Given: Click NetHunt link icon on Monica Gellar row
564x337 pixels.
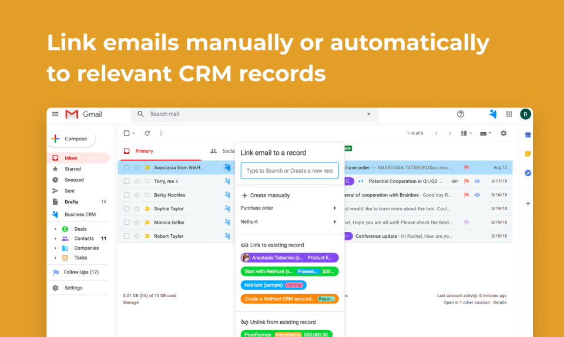Looking at the screenshot, I should coord(227,223).
